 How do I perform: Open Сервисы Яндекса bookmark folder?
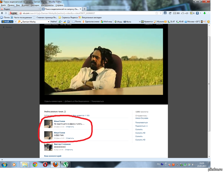(68, 17)
